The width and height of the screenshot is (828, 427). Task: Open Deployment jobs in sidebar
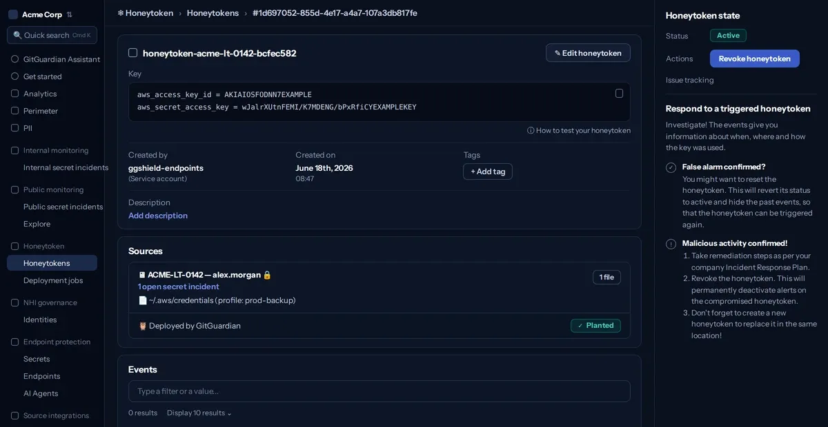pos(52,280)
